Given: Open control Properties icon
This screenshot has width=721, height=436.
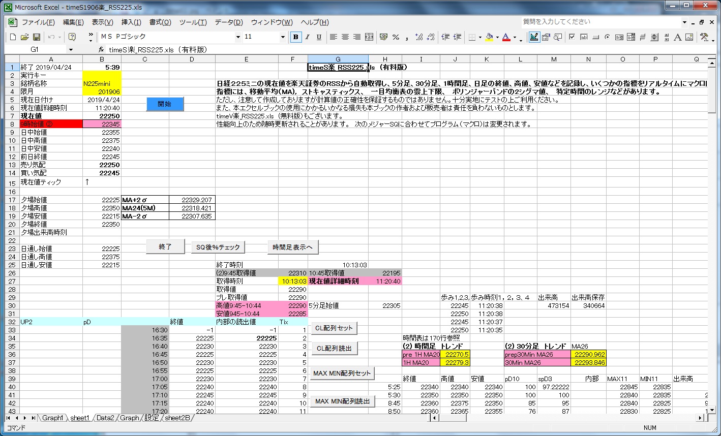Looking at the screenshot, I should pyautogui.click(x=546, y=37).
